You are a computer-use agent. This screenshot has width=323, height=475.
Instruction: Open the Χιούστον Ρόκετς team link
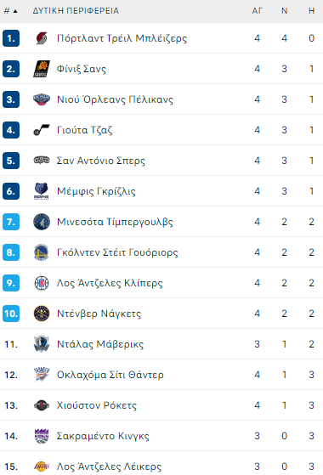(x=97, y=405)
